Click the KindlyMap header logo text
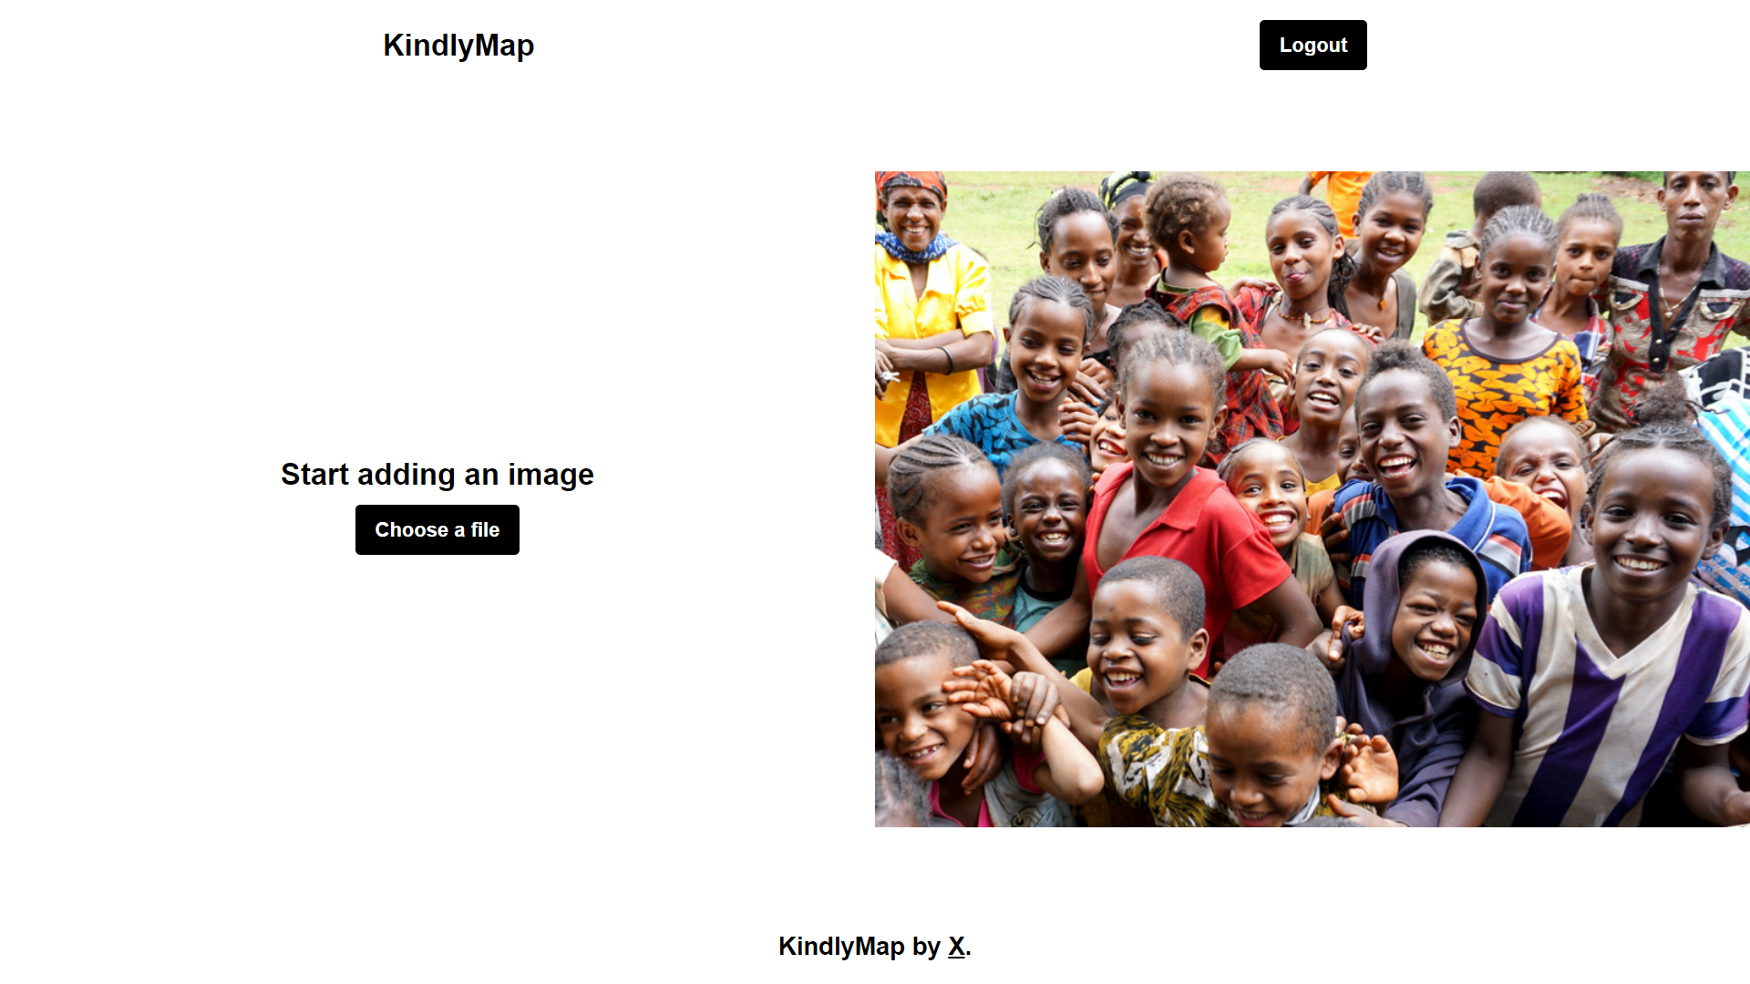1750x984 pixels. 458,45
